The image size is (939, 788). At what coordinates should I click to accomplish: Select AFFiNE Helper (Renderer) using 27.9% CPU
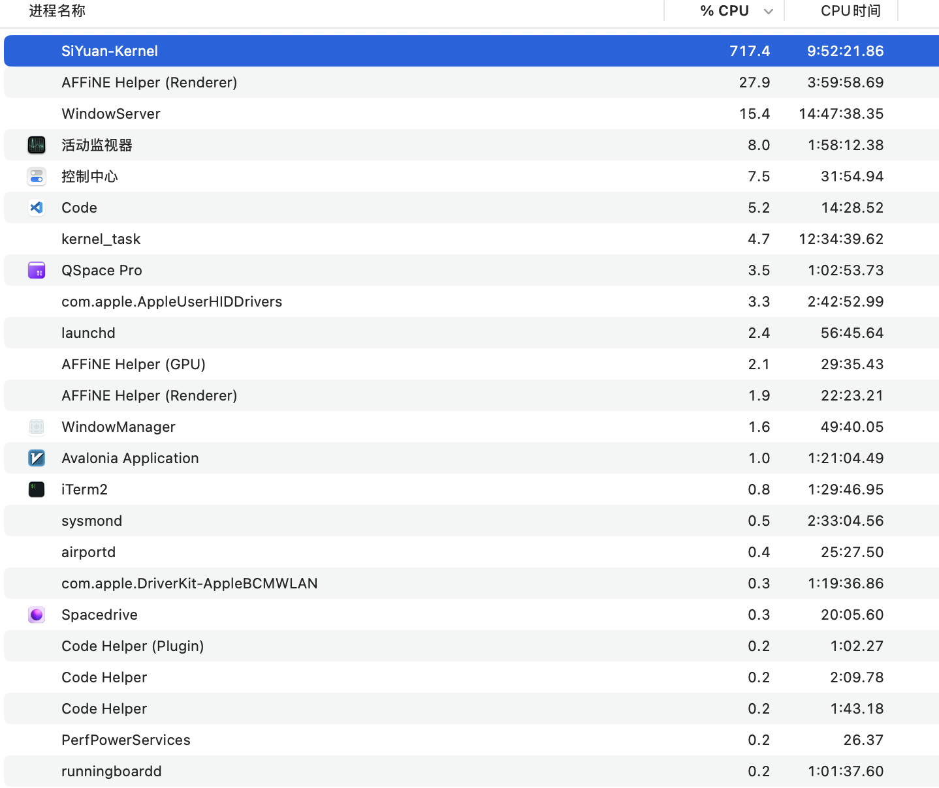click(150, 82)
